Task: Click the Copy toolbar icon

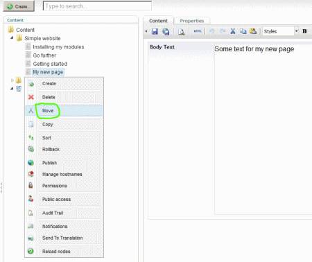Action: point(243,31)
